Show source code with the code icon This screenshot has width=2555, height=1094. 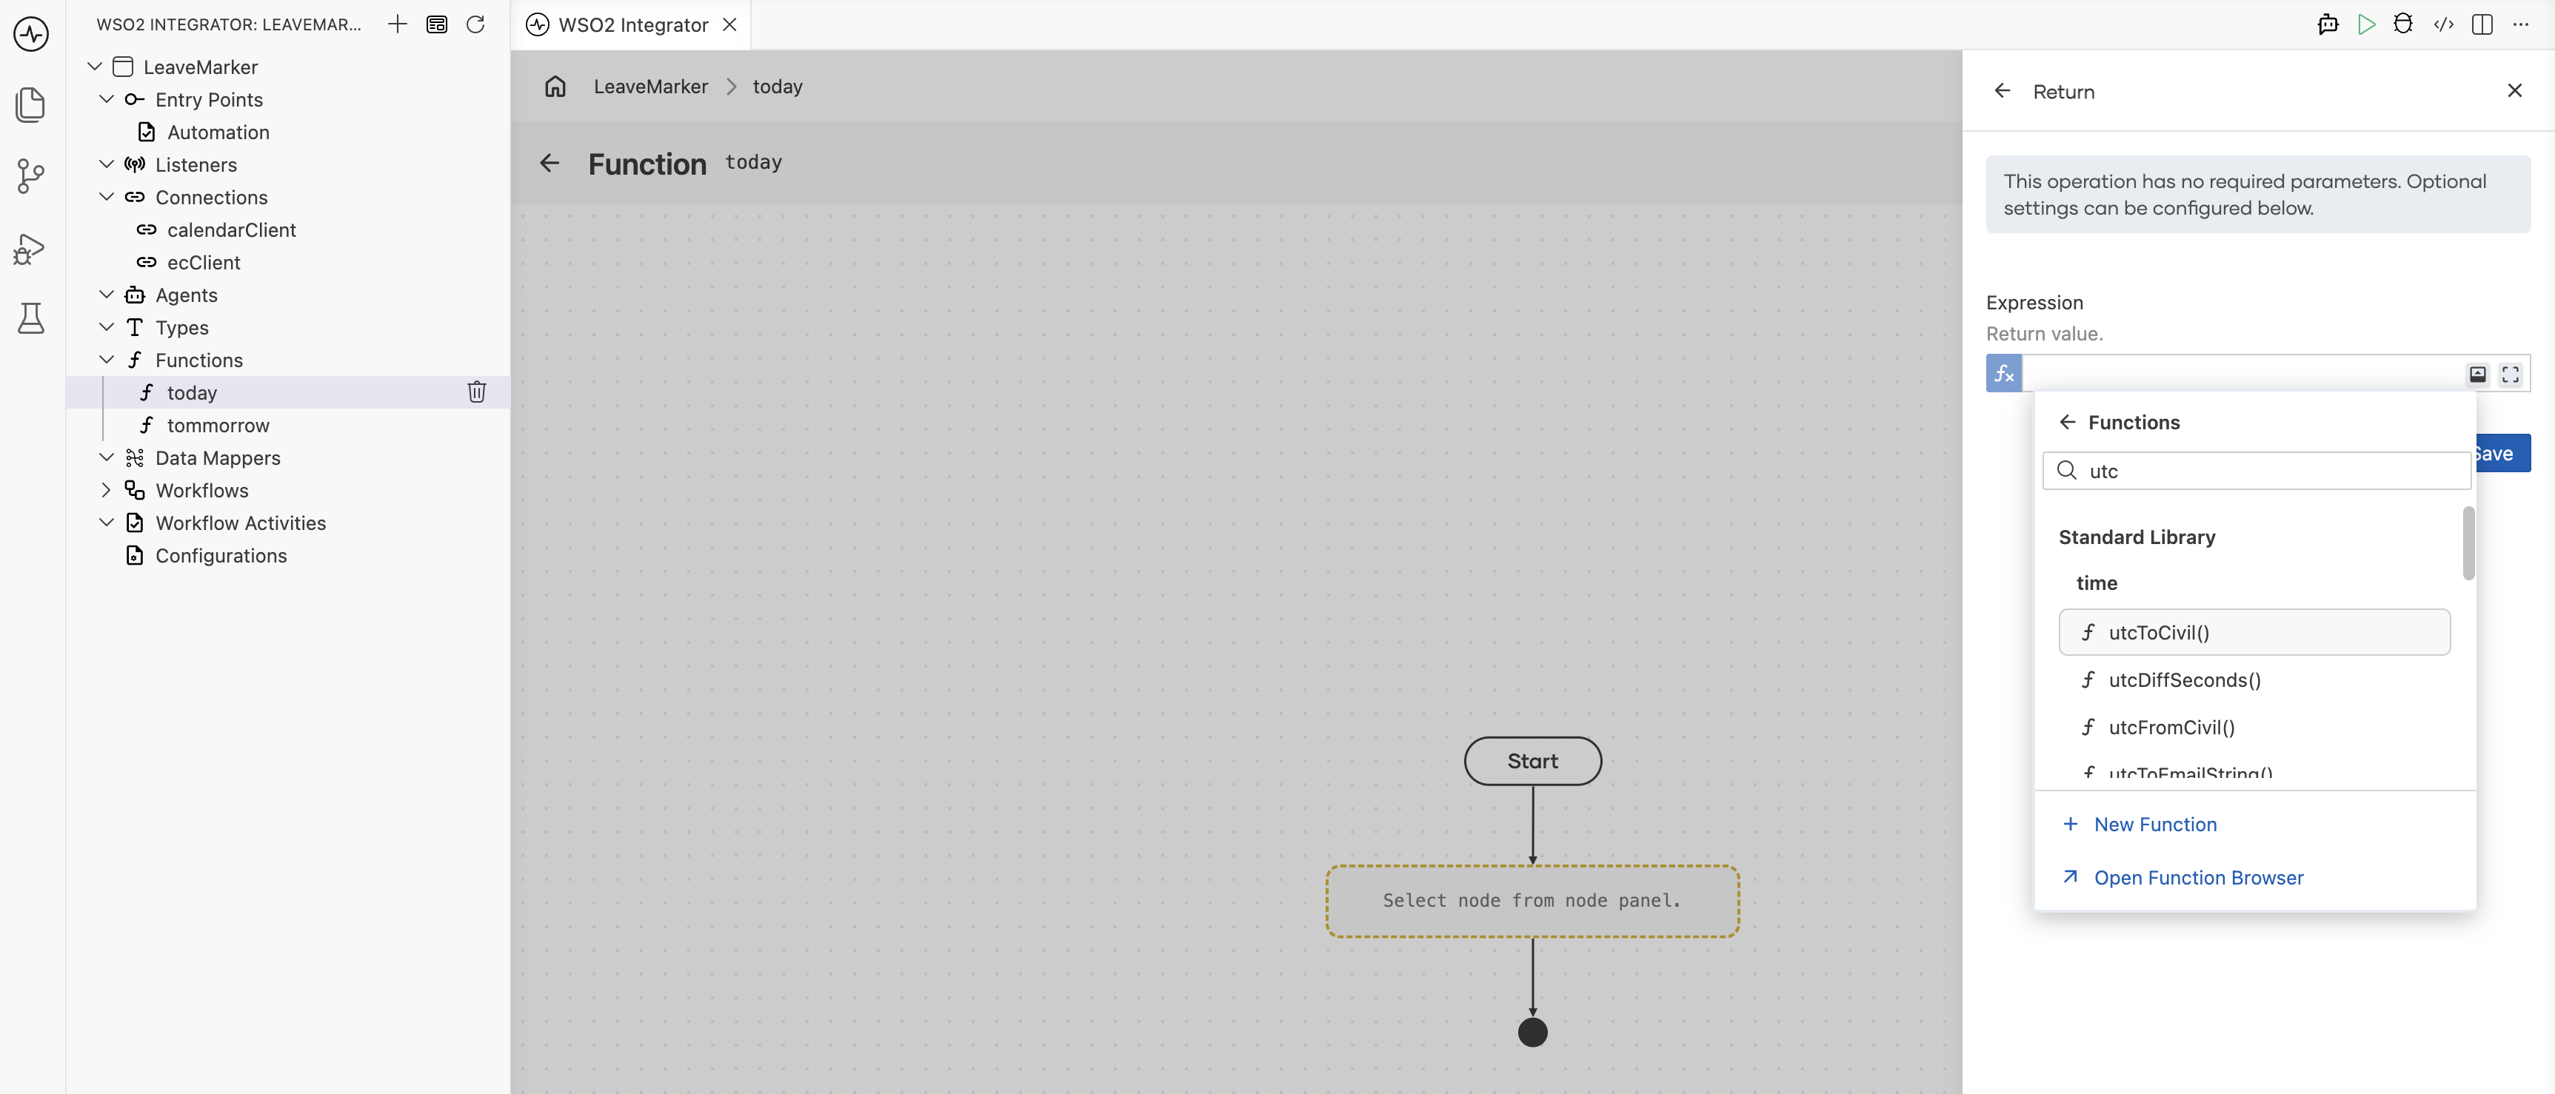tap(2443, 24)
